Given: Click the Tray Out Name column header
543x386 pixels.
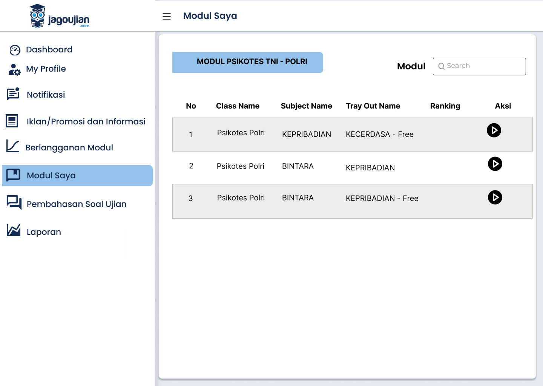Looking at the screenshot, I should pyautogui.click(x=373, y=106).
